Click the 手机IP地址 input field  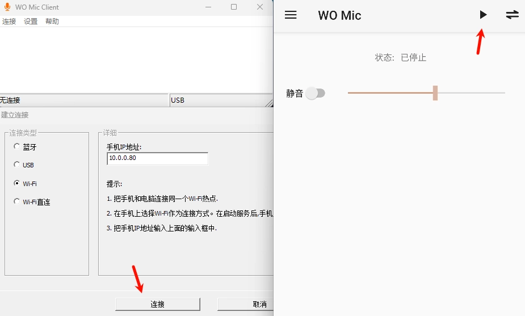[157, 158]
